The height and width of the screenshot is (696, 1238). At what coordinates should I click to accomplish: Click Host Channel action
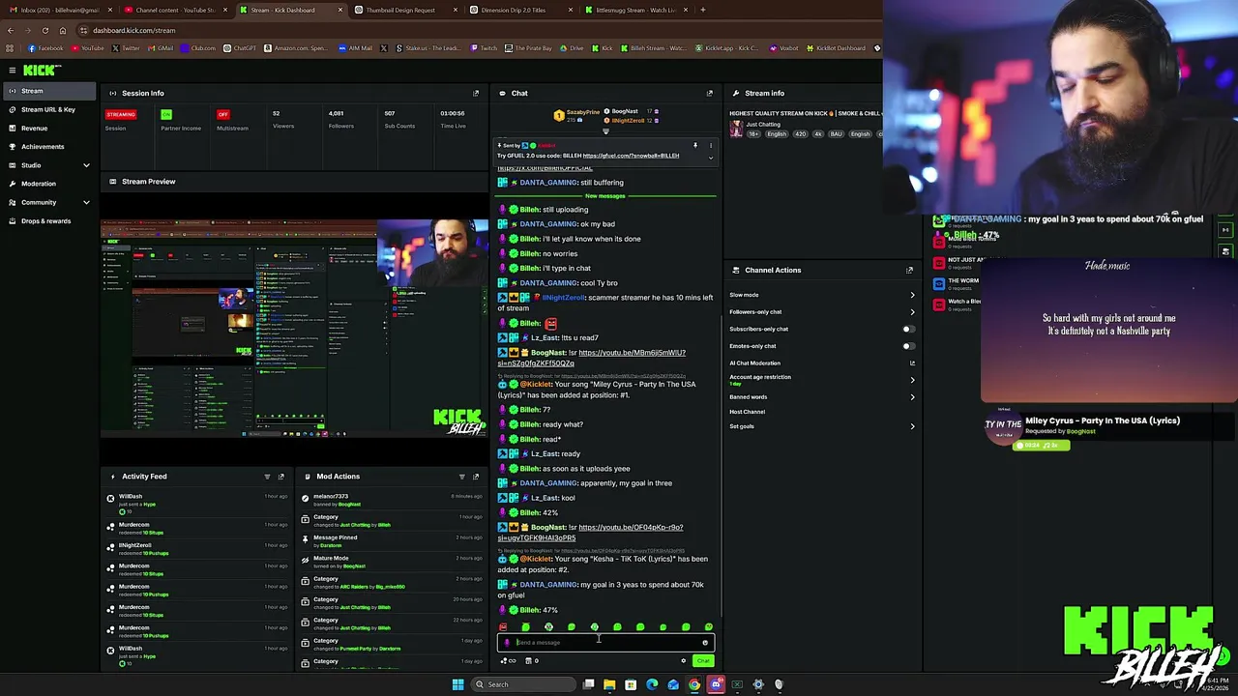747,412
